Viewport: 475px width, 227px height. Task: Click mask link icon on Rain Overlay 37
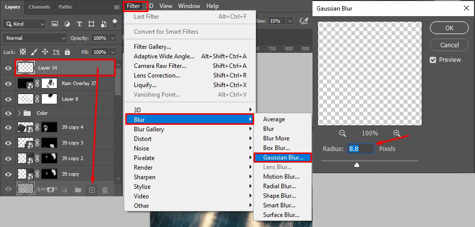pyautogui.click(x=37, y=84)
